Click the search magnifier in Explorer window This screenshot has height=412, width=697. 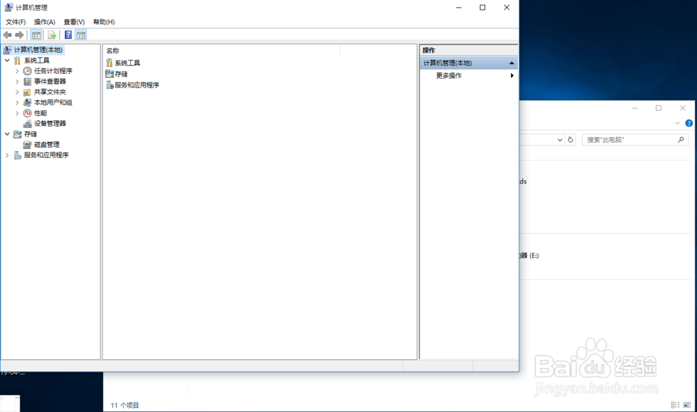[680, 140]
